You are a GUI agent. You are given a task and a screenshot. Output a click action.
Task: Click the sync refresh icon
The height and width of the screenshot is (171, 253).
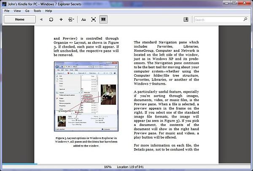coord(51,19)
